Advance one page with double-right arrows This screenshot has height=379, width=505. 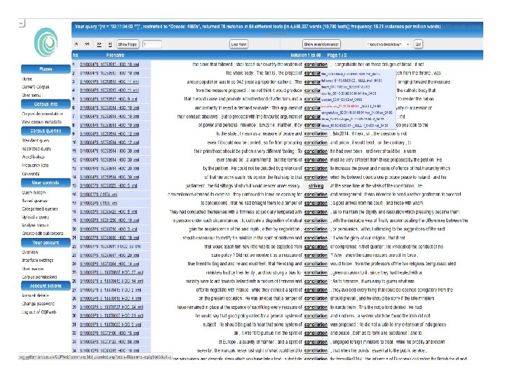[x=99, y=44]
